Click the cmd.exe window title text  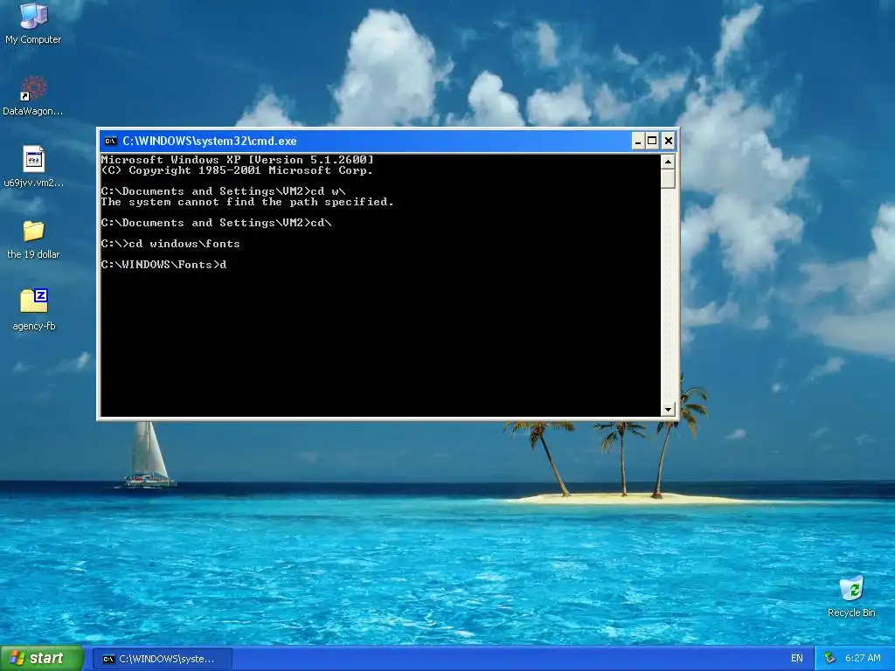pyautogui.click(x=210, y=141)
